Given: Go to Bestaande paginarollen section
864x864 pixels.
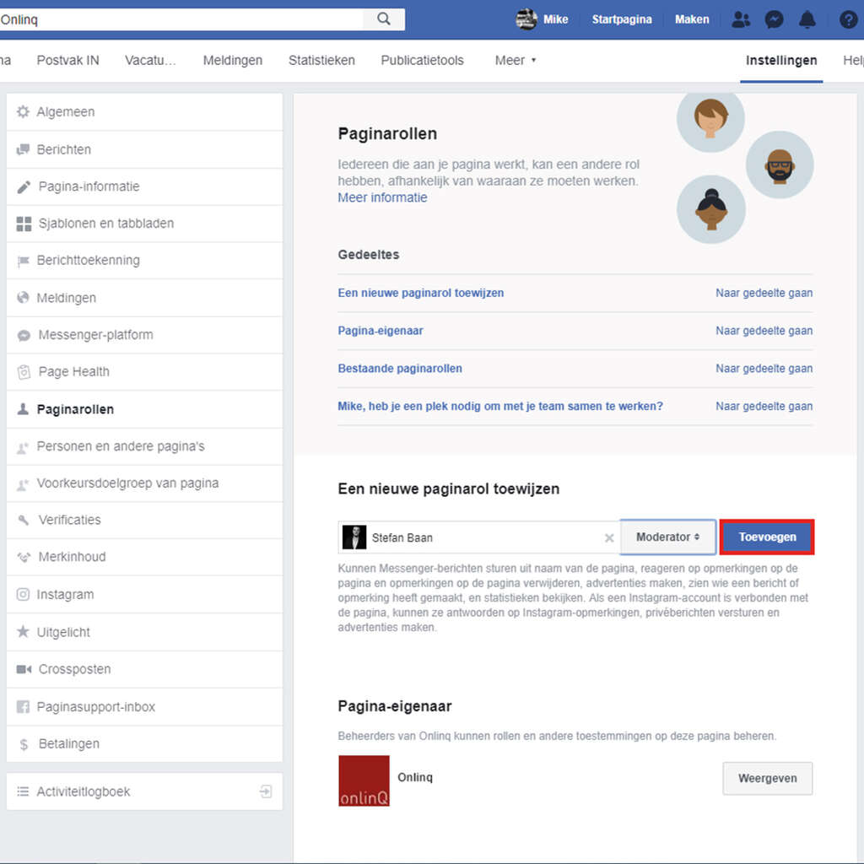Looking at the screenshot, I should click(x=400, y=368).
